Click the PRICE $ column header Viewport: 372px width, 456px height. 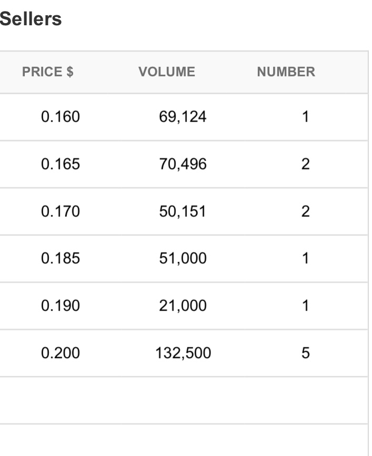pyautogui.click(x=48, y=72)
